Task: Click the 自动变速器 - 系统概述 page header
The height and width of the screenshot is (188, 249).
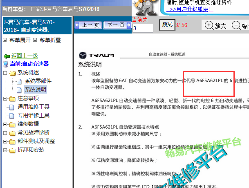Action: coord(167,54)
